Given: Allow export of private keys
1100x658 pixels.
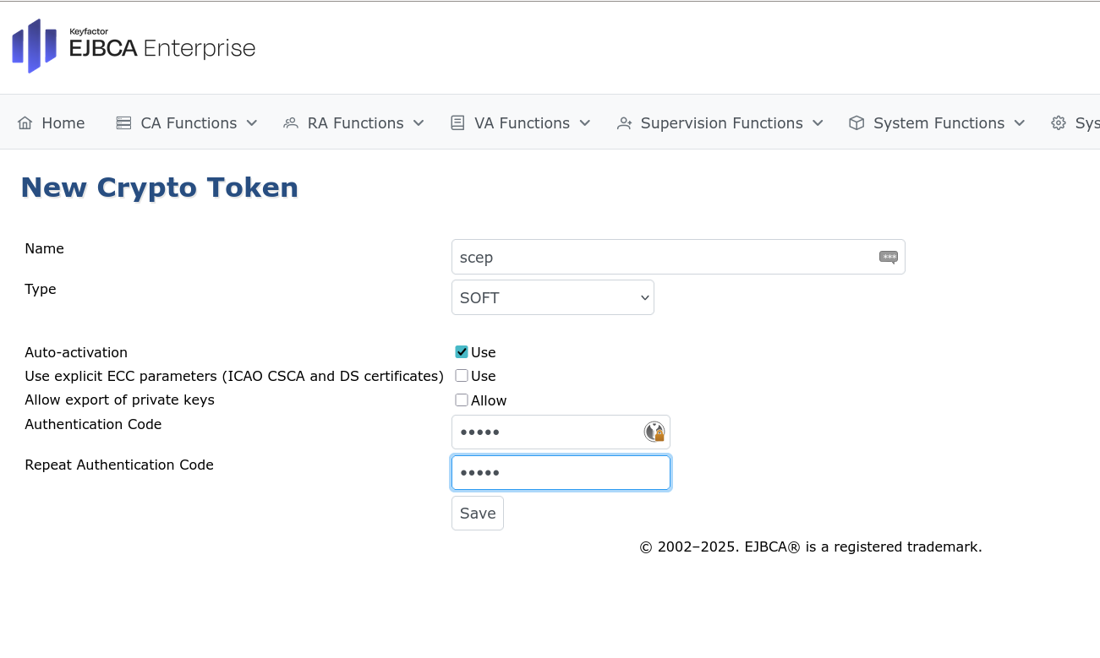Looking at the screenshot, I should (462, 400).
